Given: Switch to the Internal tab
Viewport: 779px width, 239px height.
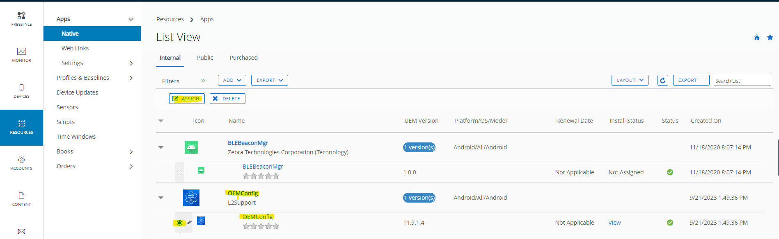Looking at the screenshot, I should coord(170,58).
